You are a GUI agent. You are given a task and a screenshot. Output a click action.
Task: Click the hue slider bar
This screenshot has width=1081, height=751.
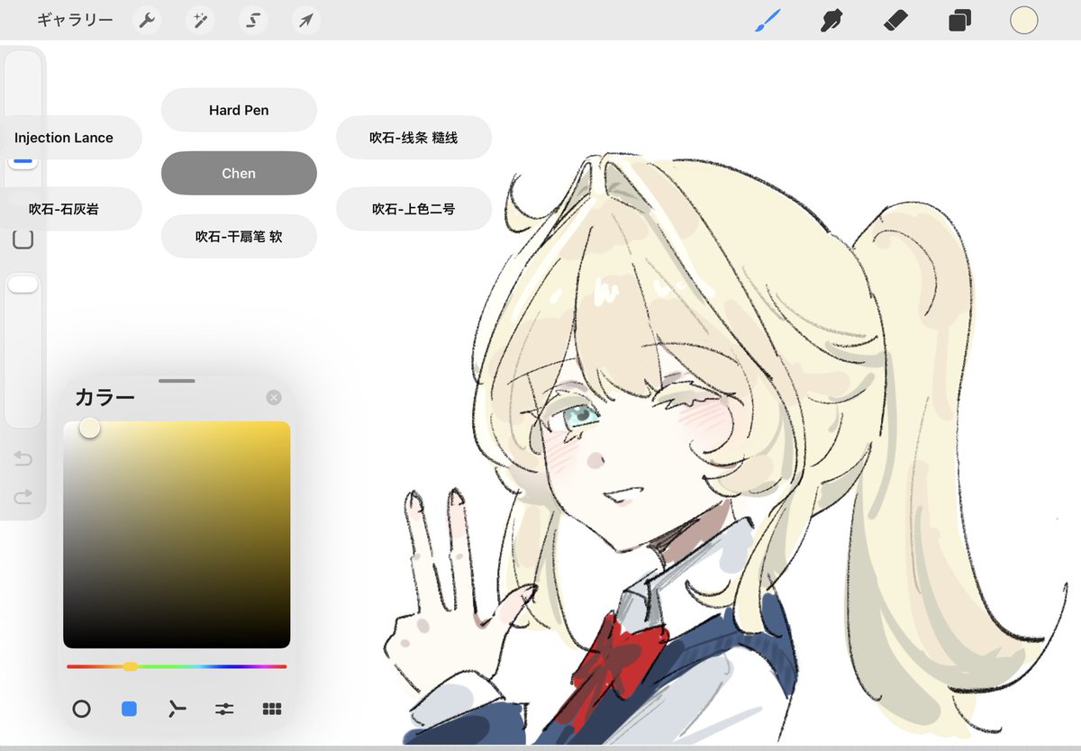click(177, 666)
